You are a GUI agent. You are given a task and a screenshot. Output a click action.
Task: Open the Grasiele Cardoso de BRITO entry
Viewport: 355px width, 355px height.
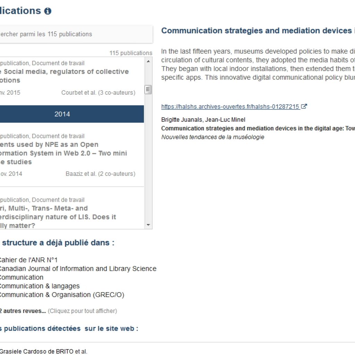[43, 352]
